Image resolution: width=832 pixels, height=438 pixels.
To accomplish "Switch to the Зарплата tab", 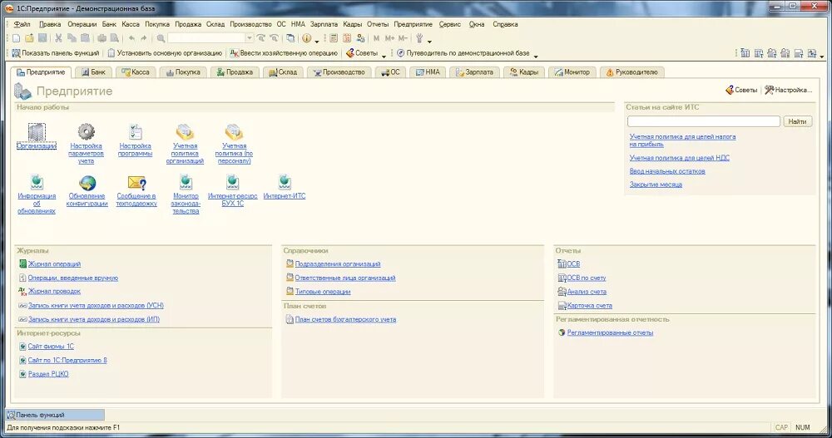I will click(x=474, y=72).
